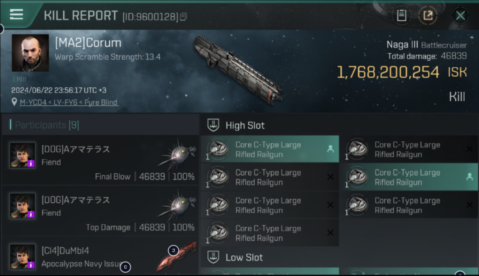Select the Participants [9] header
This screenshot has height=276, width=479.
coord(45,125)
